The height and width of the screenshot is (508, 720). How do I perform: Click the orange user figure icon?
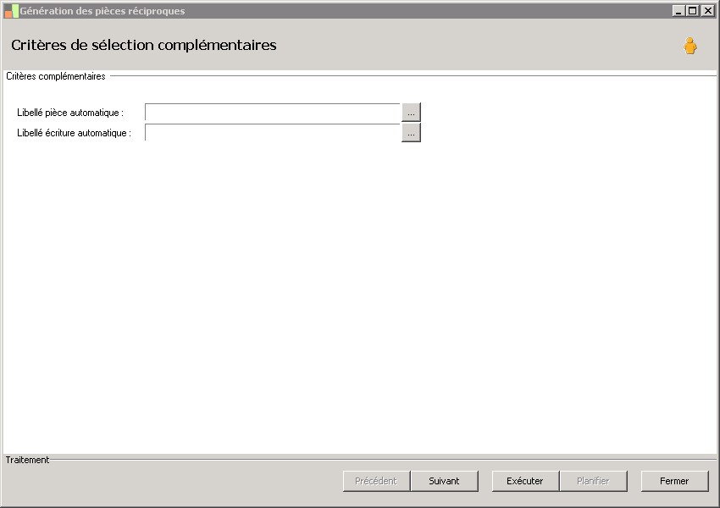point(690,46)
